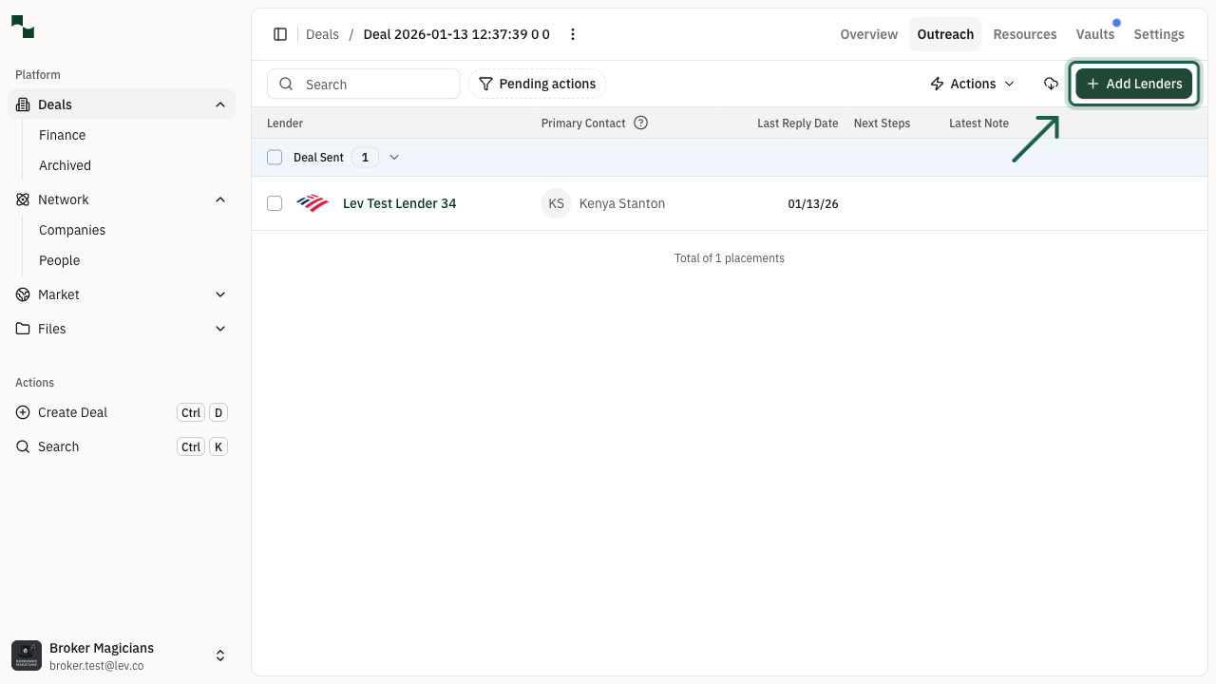Click the lightning bolt icon beside Actions
This screenshot has height=684, width=1216.
click(936, 84)
